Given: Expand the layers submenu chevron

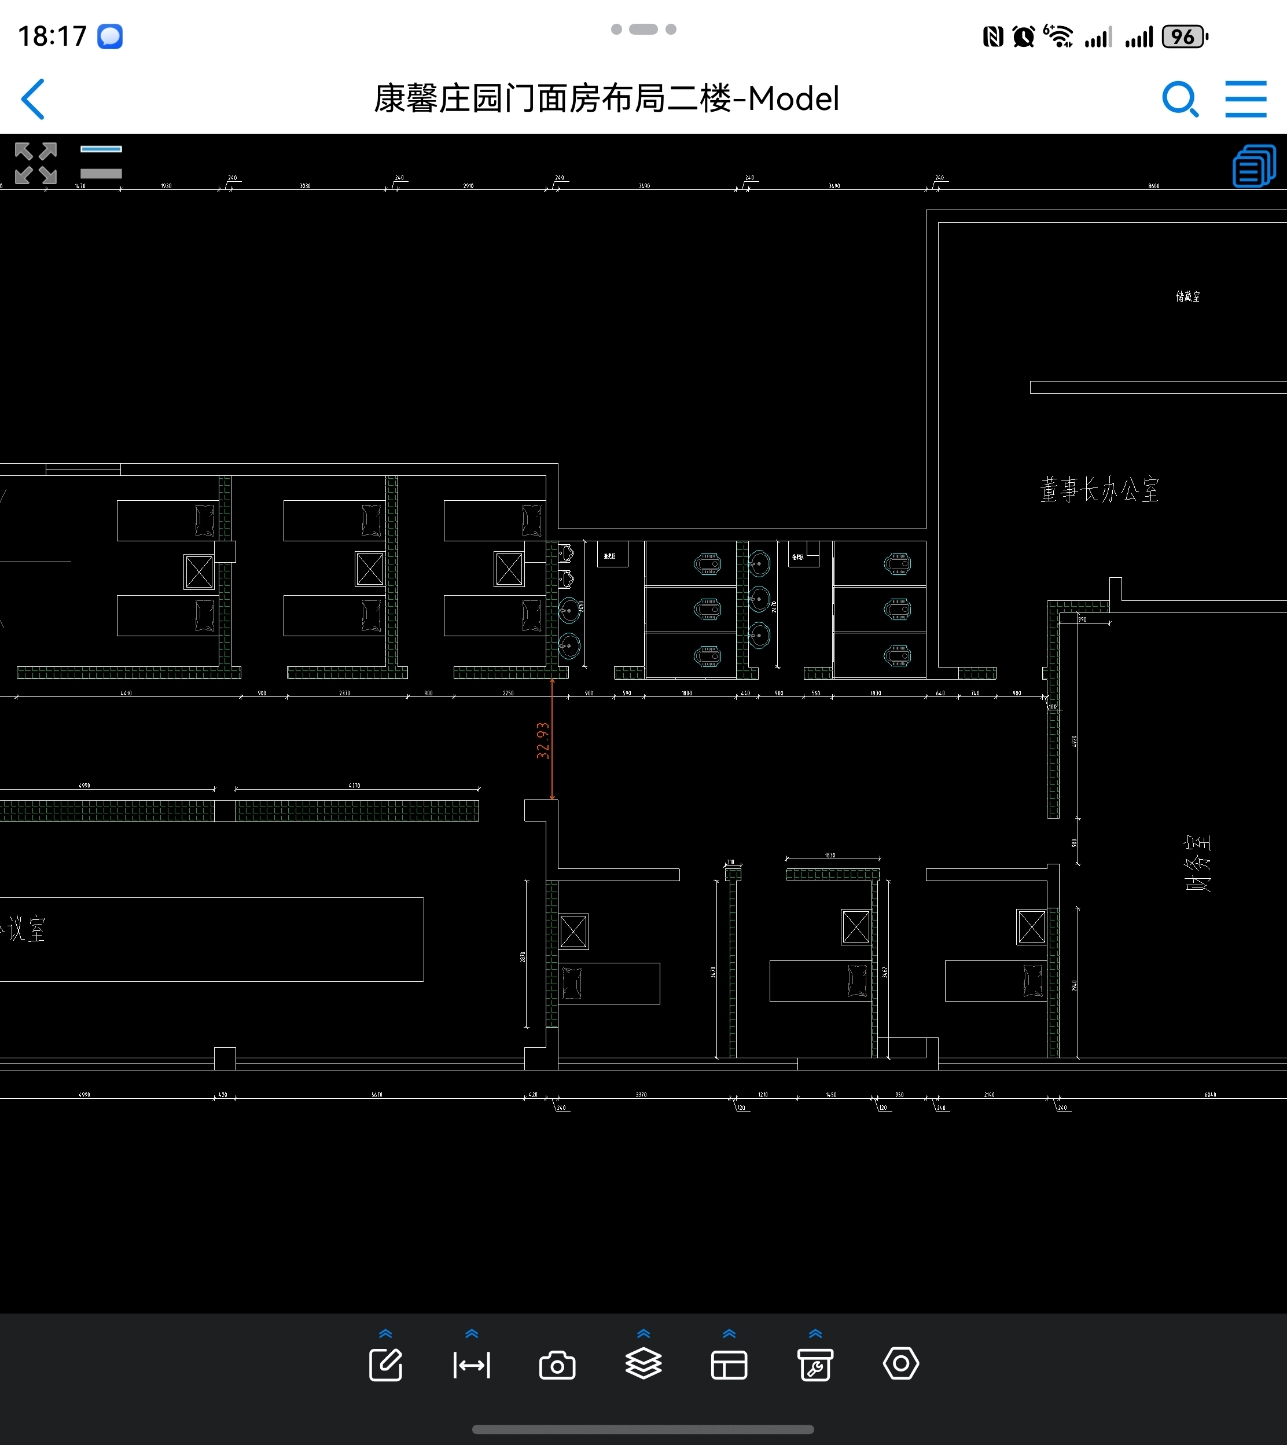Looking at the screenshot, I should 643,1333.
